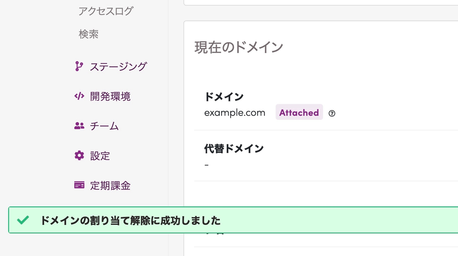
Task: Click the code brackets icon for 開発環境
Action: coord(79,96)
